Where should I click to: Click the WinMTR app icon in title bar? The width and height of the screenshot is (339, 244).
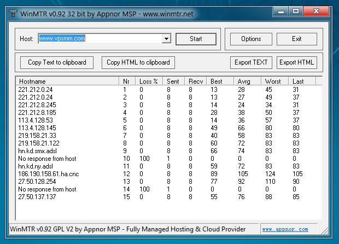click(x=11, y=10)
